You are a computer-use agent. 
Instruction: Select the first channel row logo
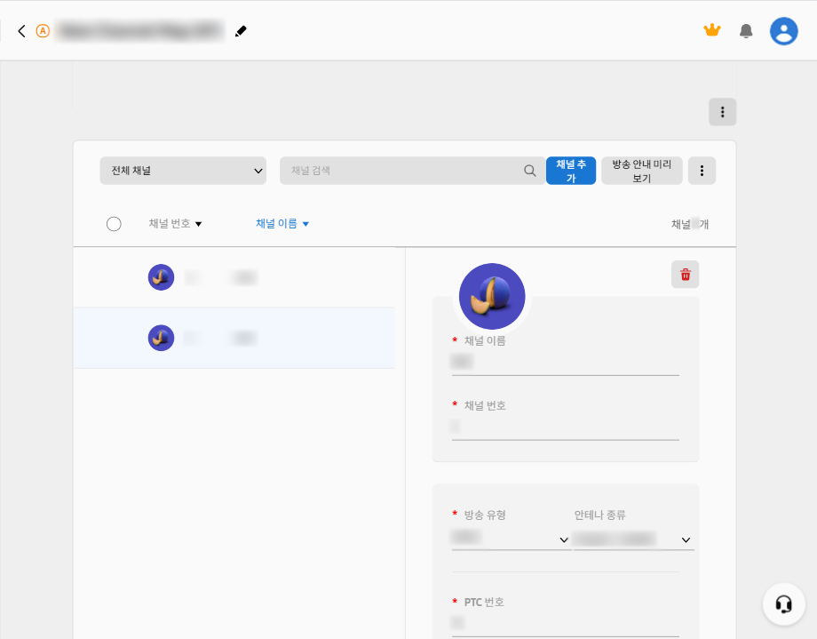[x=161, y=277]
